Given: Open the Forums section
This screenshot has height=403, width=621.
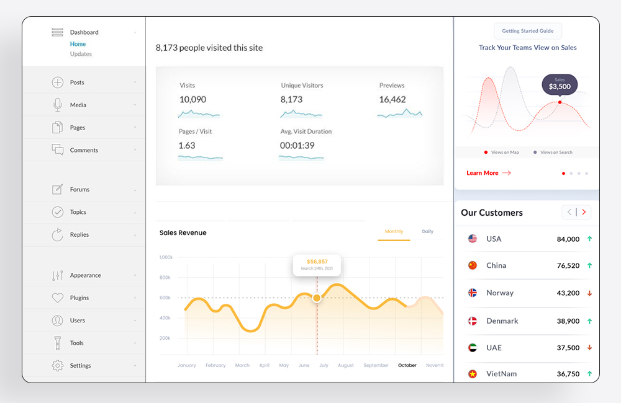Looking at the screenshot, I should [57, 189].
